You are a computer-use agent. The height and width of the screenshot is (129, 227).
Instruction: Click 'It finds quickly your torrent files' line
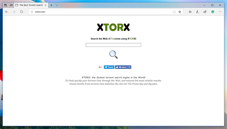point(113,81)
